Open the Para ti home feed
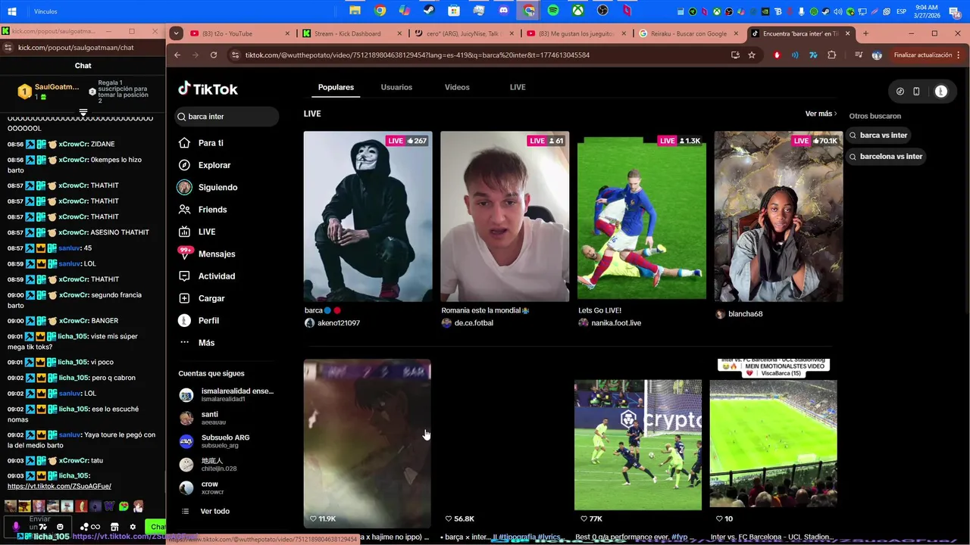 tap(201, 143)
